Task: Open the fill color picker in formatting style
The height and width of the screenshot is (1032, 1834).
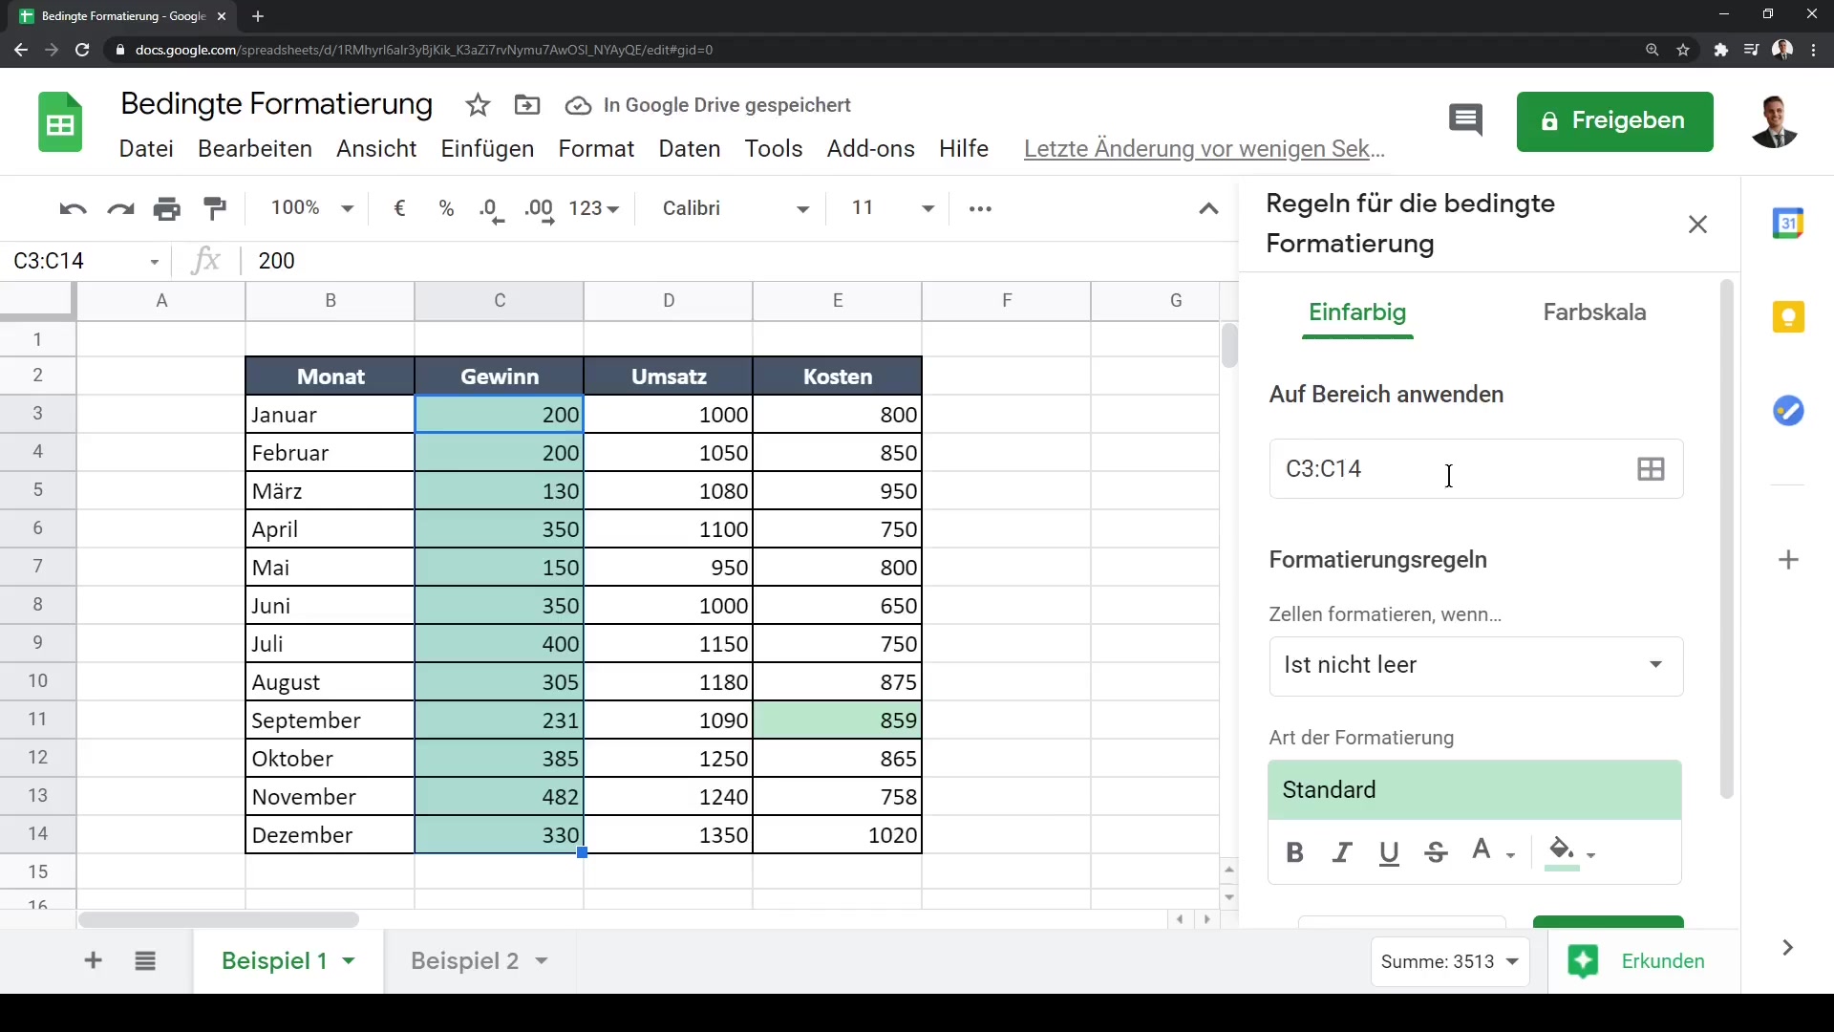Action: (1569, 850)
